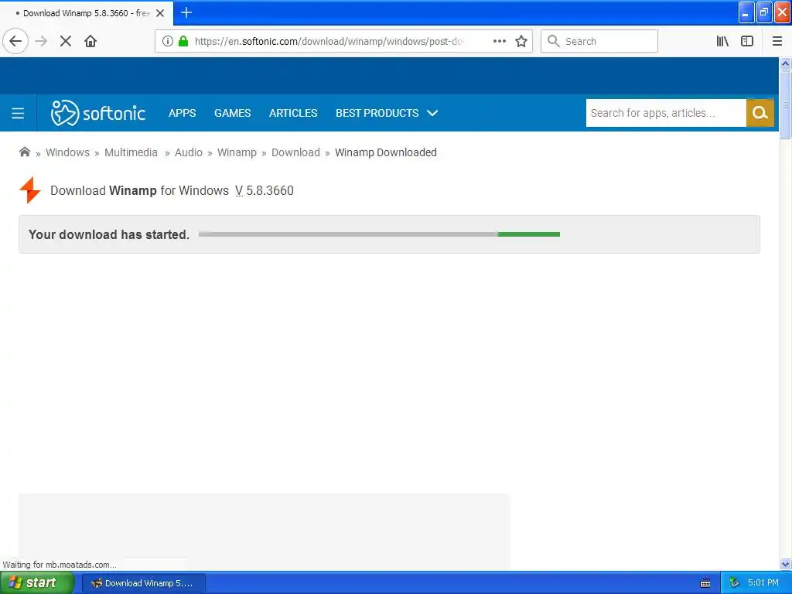Open the APPS menu item
The image size is (792, 594).
pos(183,113)
